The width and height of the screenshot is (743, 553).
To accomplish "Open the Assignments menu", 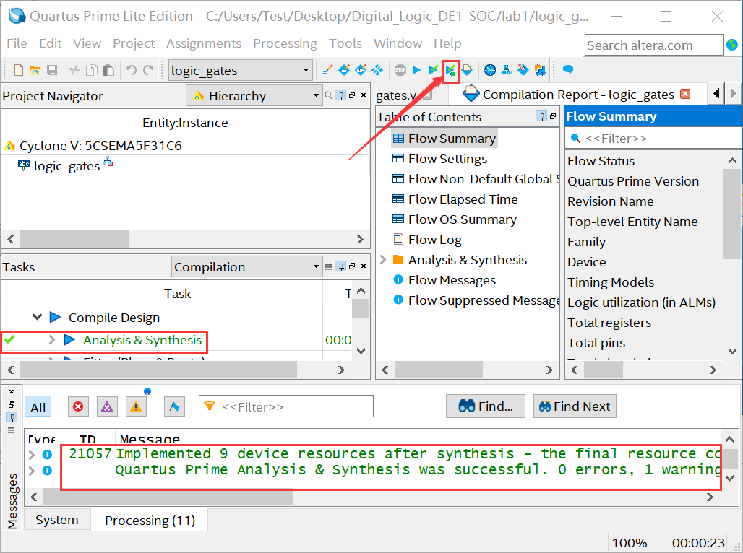I will tap(204, 43).
